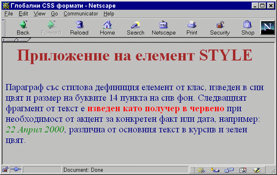Toggle the online/offline connection icon

[16, 170]
